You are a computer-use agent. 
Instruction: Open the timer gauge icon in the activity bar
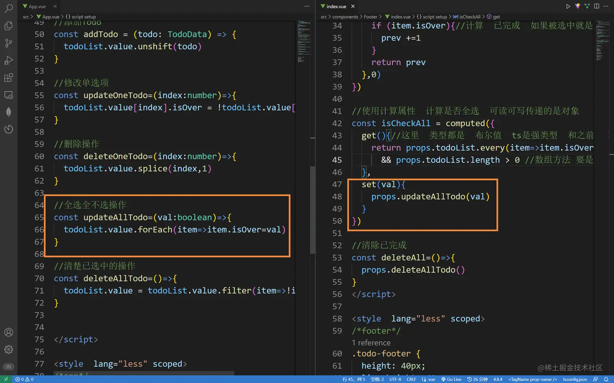9,129
